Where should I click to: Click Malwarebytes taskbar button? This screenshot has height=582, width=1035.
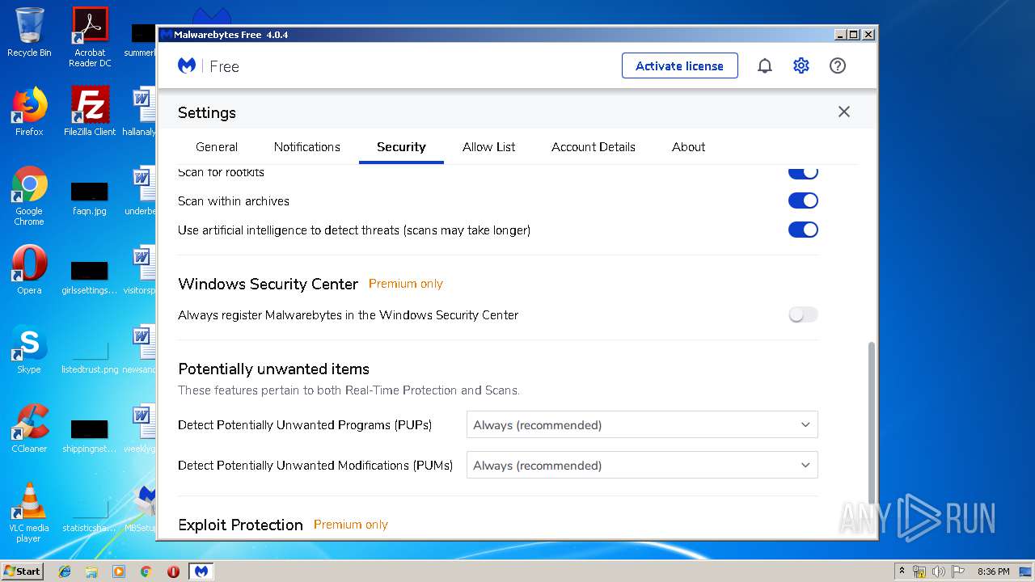point(201,571)
